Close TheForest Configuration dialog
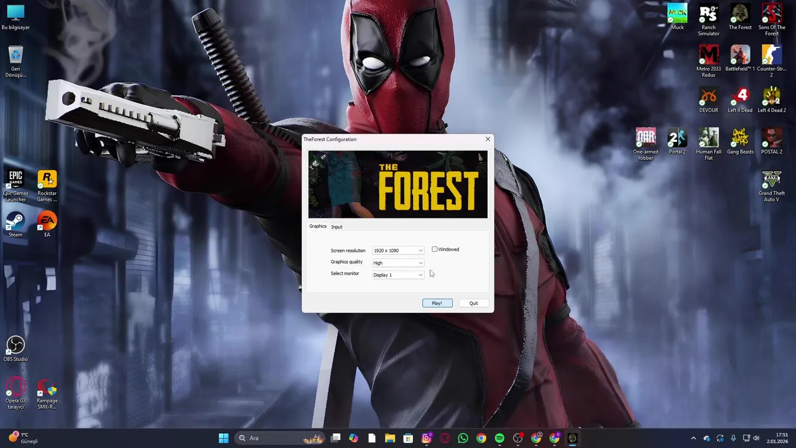This screenshot has width=796, height=448. coord(488,139)
